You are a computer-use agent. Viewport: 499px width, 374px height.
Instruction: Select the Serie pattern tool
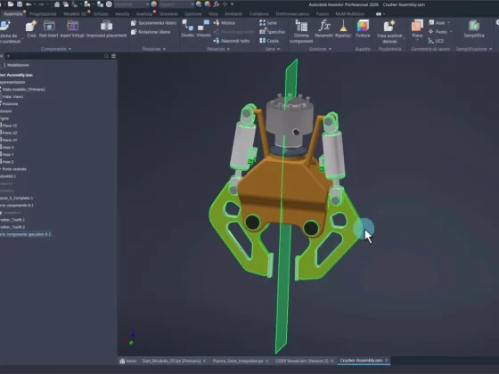coord(268,23)
